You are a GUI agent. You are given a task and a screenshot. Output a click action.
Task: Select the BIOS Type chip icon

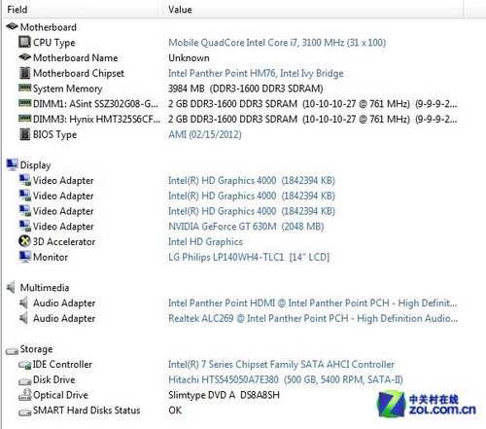pos(24,134)
